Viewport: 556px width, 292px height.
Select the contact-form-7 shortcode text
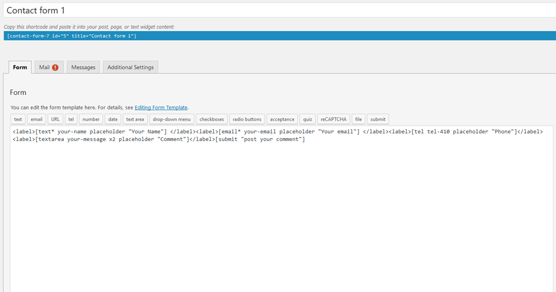tap(72, 36)
